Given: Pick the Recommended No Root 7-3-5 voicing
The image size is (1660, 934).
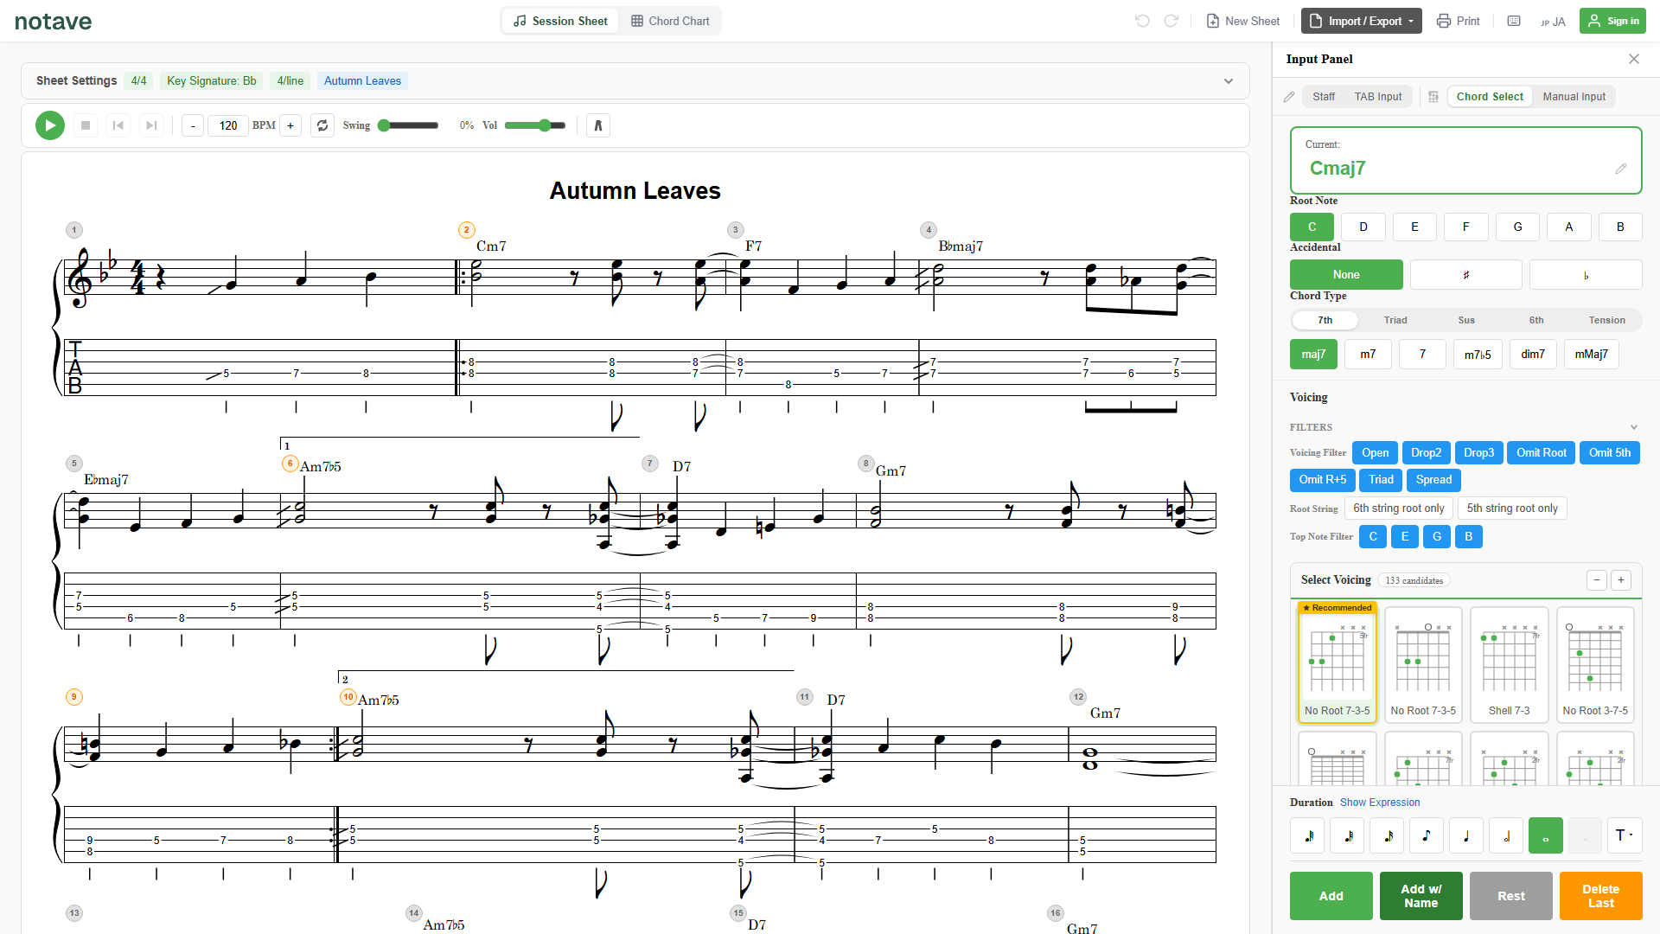Looking at the screenshot, I should point(1337,662).
